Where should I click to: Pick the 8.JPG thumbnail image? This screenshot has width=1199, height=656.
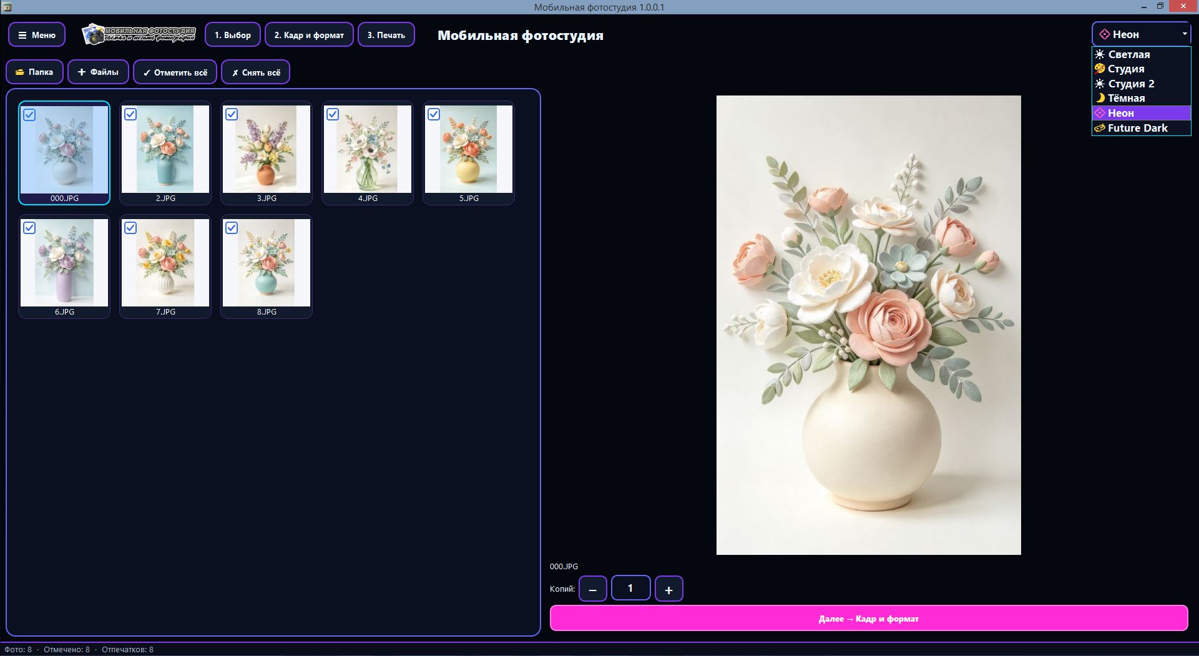click(267, 263)
